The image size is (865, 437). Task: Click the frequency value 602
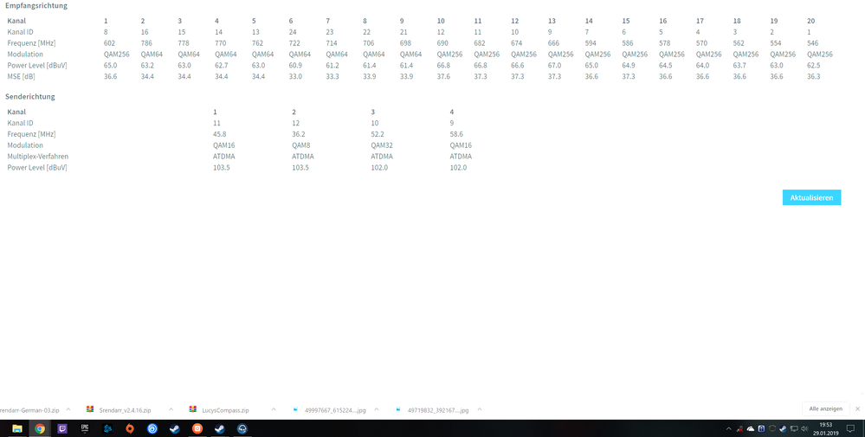pos(109,43)
